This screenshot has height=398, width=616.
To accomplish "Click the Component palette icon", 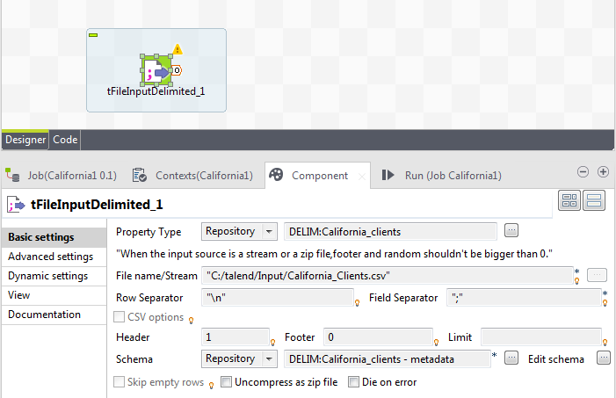I will 276,175.
